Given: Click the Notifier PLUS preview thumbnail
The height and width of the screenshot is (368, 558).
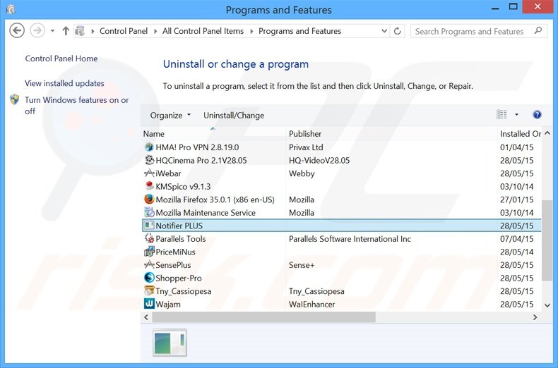Looking at the screenshot, I should [x=170, y=343].
